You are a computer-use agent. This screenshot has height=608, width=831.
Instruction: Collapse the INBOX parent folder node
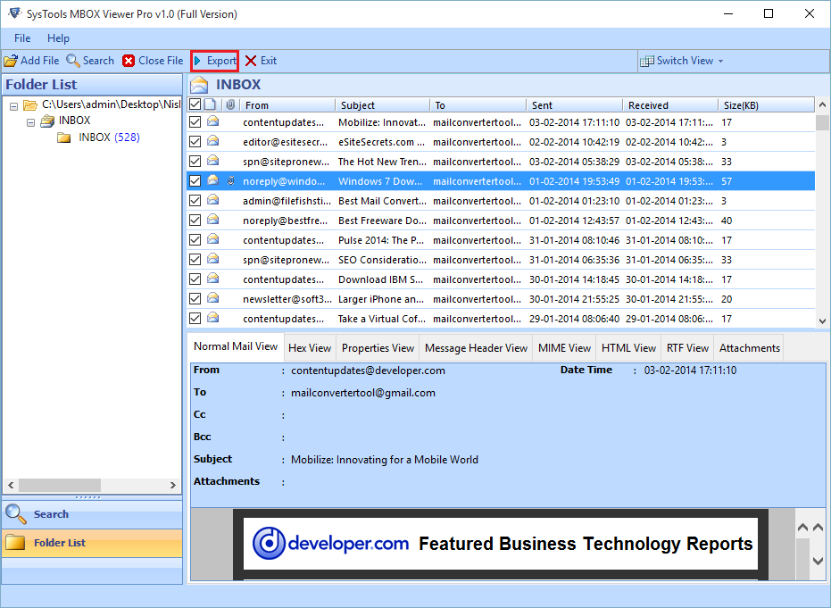tap(29, 121)
